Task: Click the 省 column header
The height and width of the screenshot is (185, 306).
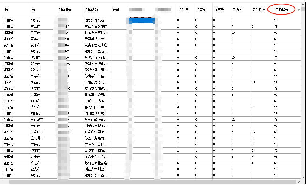Action: click(6, 10)
